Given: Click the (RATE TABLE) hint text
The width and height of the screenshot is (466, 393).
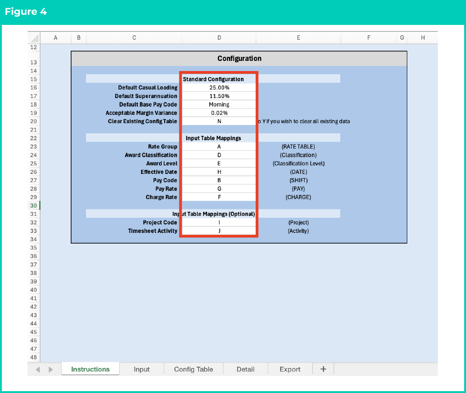Looking at the screenshot, I should (x=298, y=147).
